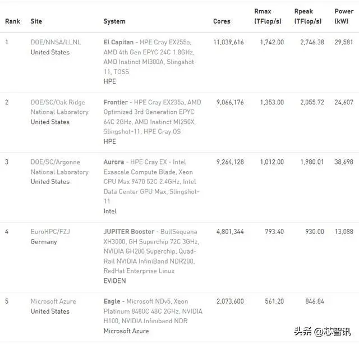Open the EuroHPC/FZJ site link
The image size is (359, 344).
click(x=50, y=231)
